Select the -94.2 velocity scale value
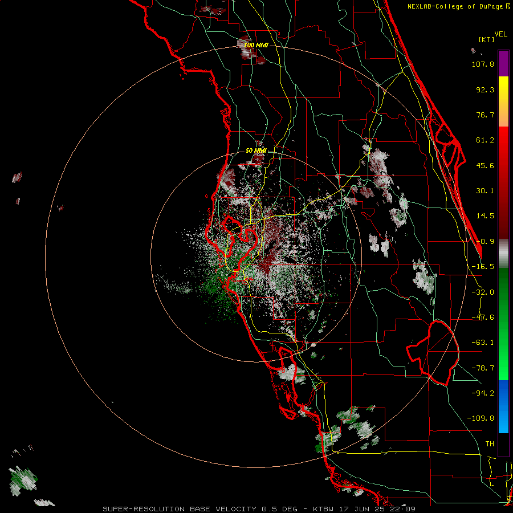This screenshot has width=513, height=513. pyautogui.click(x=483, y=393)
